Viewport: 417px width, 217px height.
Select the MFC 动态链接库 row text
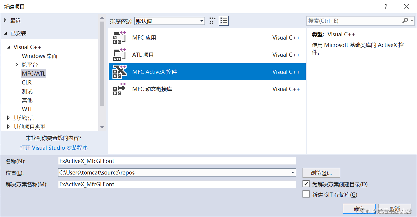point(152,89)
